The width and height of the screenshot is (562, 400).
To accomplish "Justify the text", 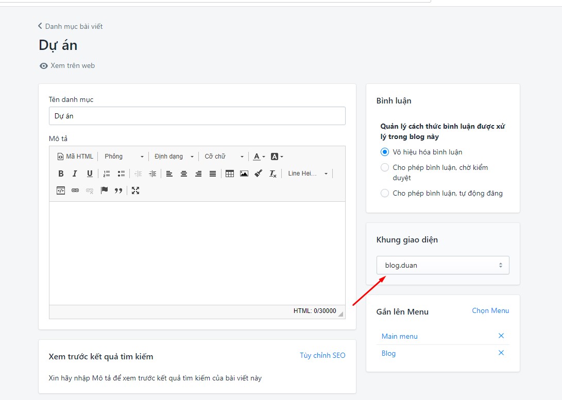I will 213,173.
